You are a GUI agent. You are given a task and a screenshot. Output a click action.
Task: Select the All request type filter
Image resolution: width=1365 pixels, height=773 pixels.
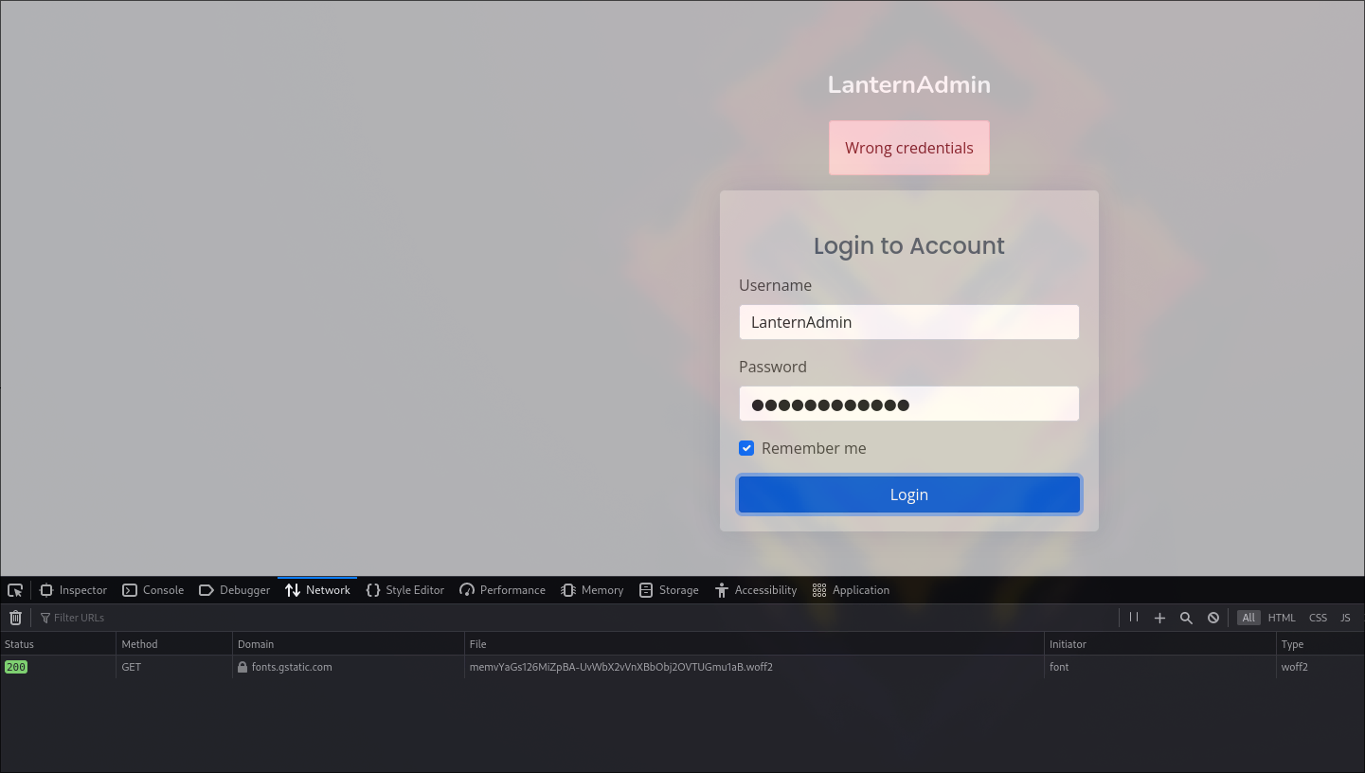point(1248,618)
